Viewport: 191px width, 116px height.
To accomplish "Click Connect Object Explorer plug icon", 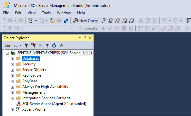I will click(x=26, y=45).
